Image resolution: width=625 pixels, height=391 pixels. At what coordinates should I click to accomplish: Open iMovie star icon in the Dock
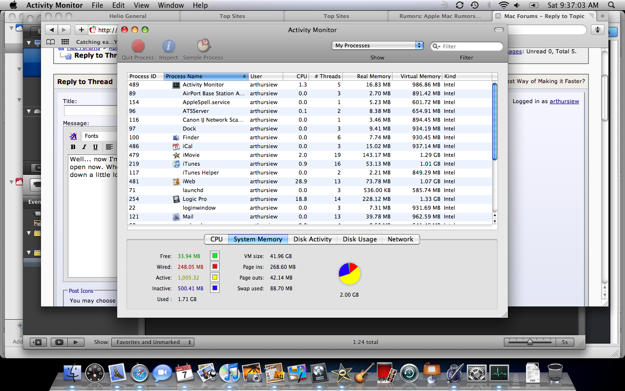pyautogui.click(x=341, y=373)
